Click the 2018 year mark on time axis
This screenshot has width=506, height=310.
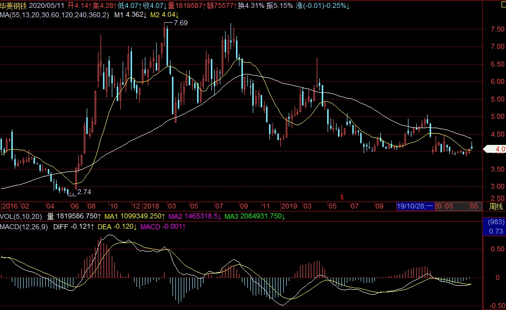tap(152, 206)
